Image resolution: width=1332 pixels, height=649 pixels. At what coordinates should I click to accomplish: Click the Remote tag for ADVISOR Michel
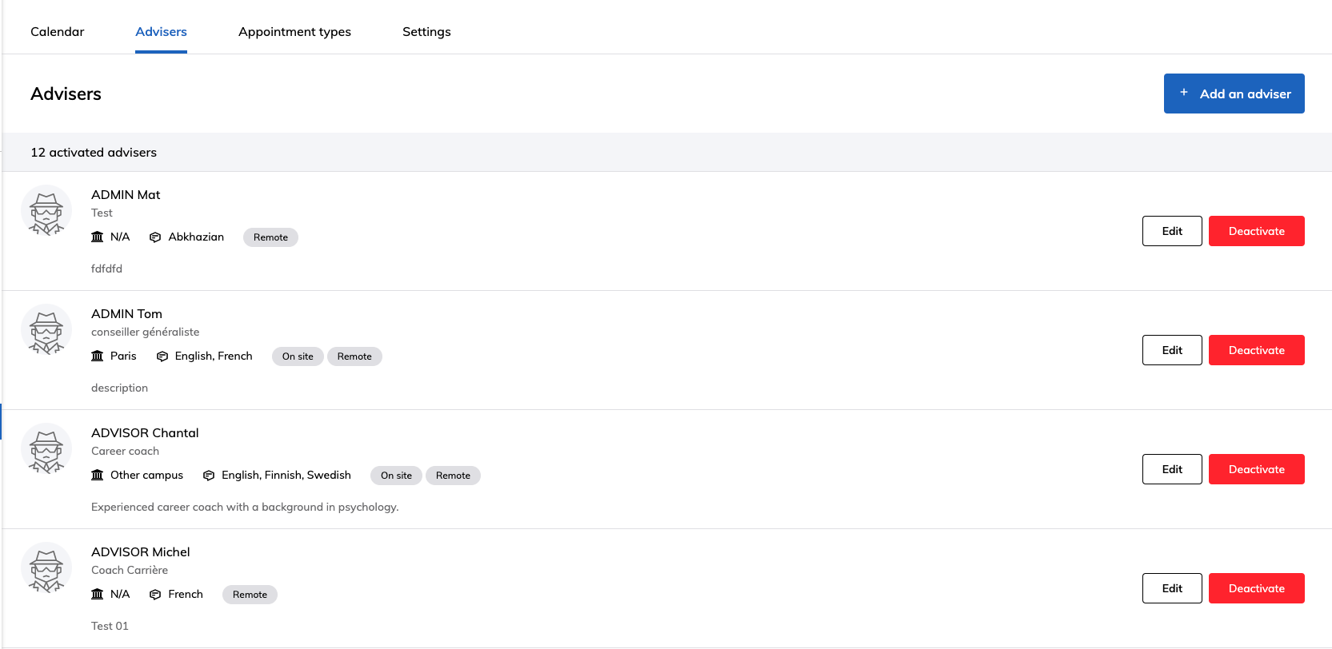[250, 595]
